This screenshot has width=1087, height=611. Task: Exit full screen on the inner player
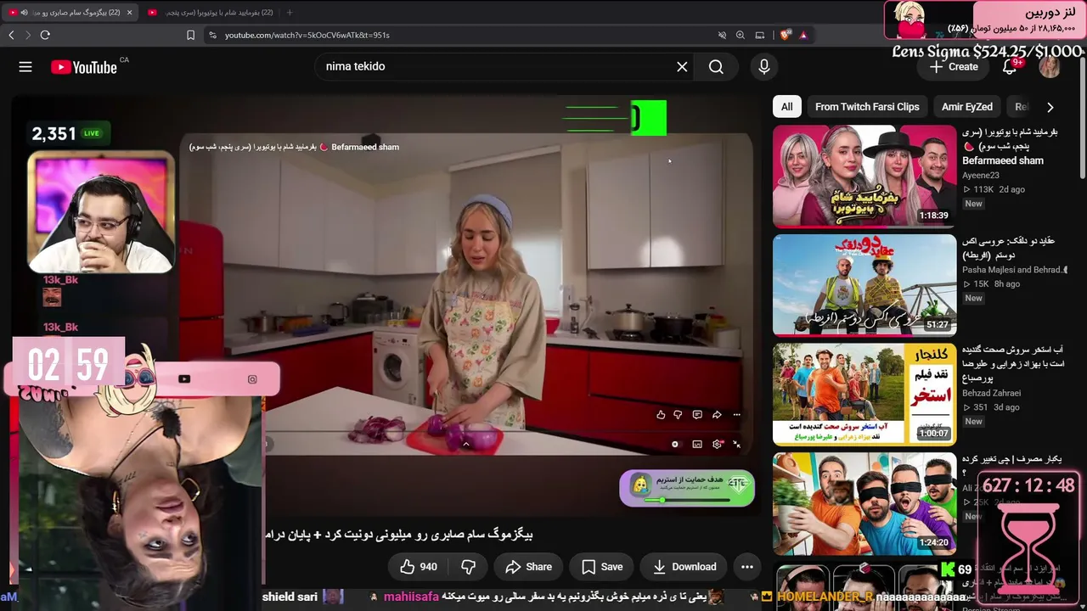pos(736,444)
